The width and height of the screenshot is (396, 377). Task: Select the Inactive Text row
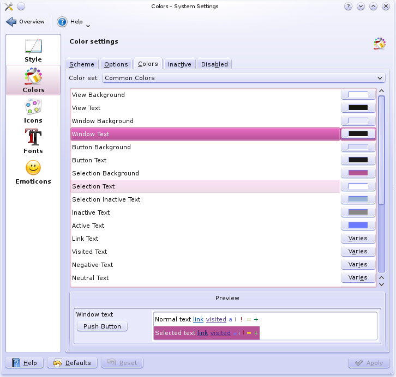tap(205, 212)
